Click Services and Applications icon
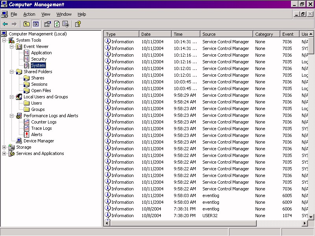 click(11, 153)
